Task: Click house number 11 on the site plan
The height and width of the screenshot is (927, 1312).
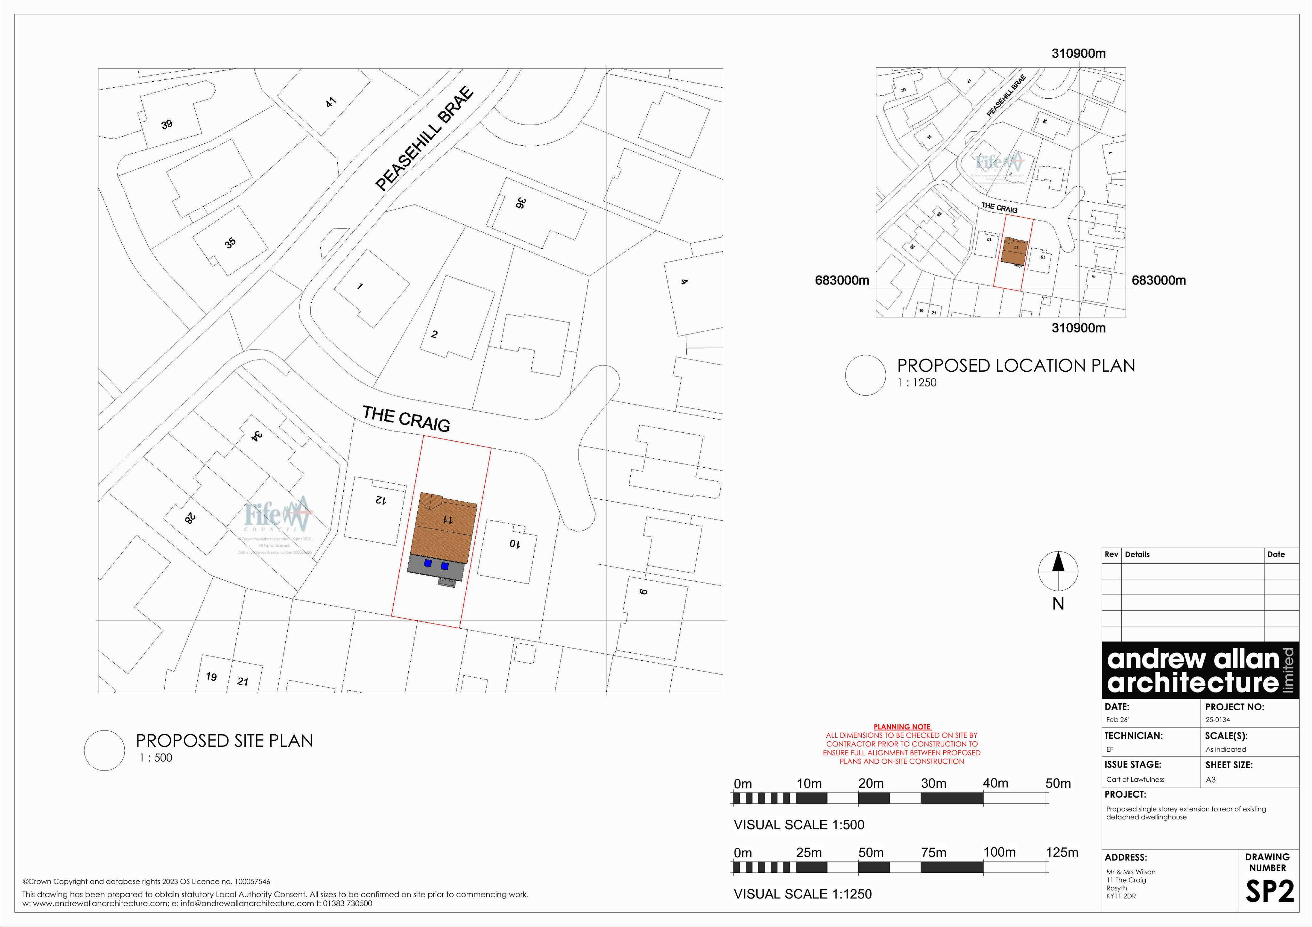Action: point(448,519)
